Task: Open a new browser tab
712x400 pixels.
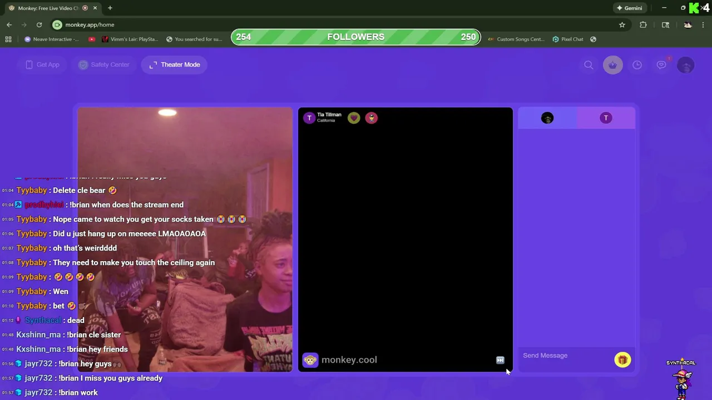Action: (x=110, y=8)
